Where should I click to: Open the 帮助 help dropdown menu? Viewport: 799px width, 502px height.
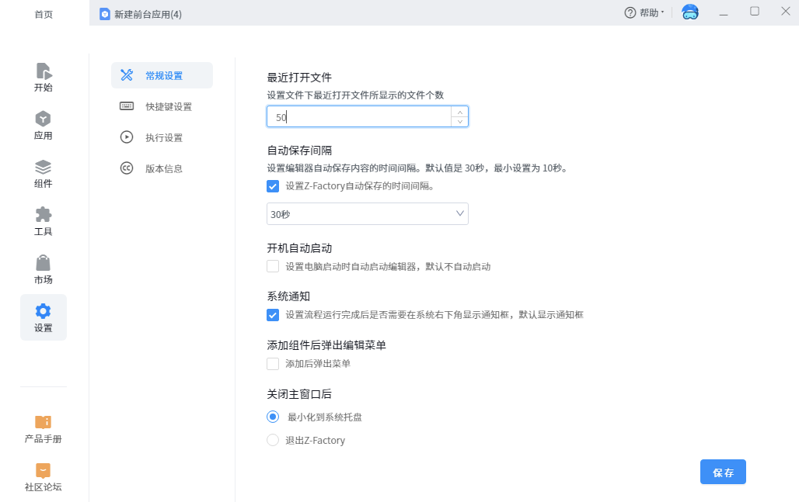[644, 13]
